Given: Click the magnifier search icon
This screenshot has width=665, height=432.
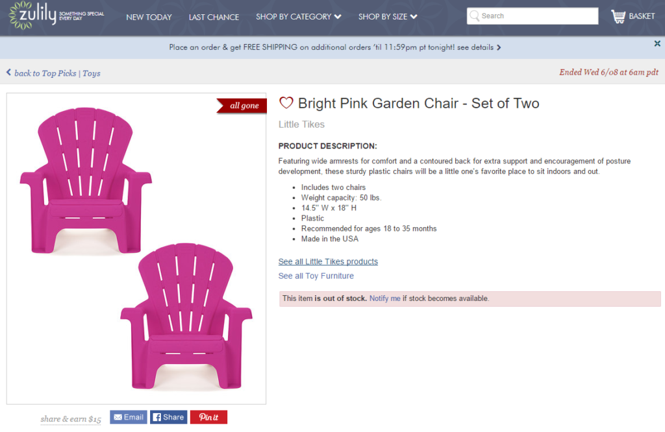Looking at the screenshot, I should coord(475,16).
